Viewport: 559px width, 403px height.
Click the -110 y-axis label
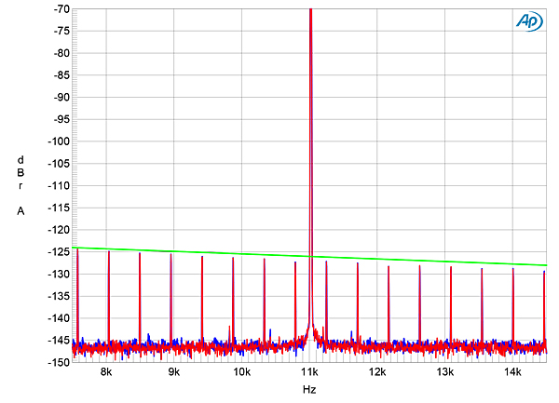click(x=59, y=186)
